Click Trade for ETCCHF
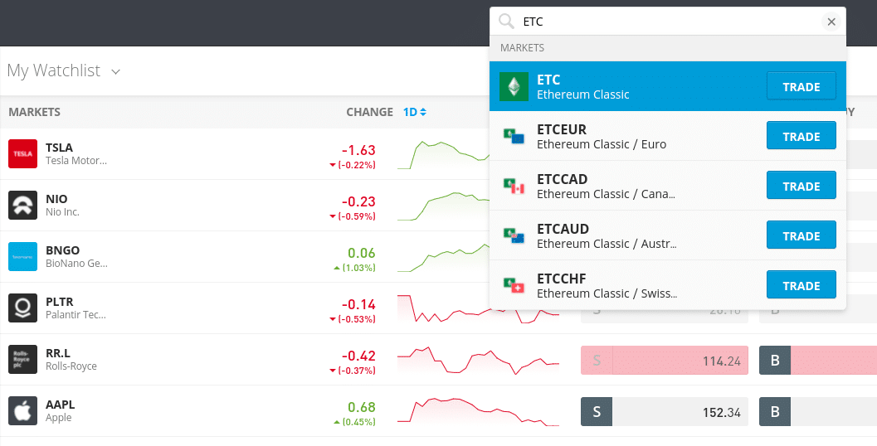 [x=801, y=285]
